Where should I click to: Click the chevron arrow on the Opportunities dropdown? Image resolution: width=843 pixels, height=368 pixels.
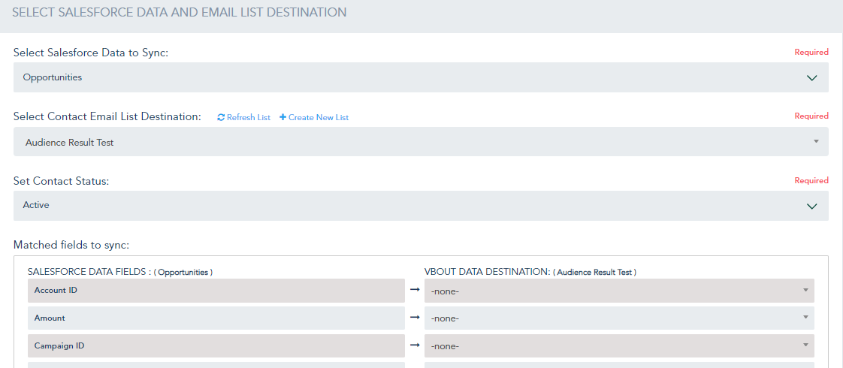click(x=811, y=78)
